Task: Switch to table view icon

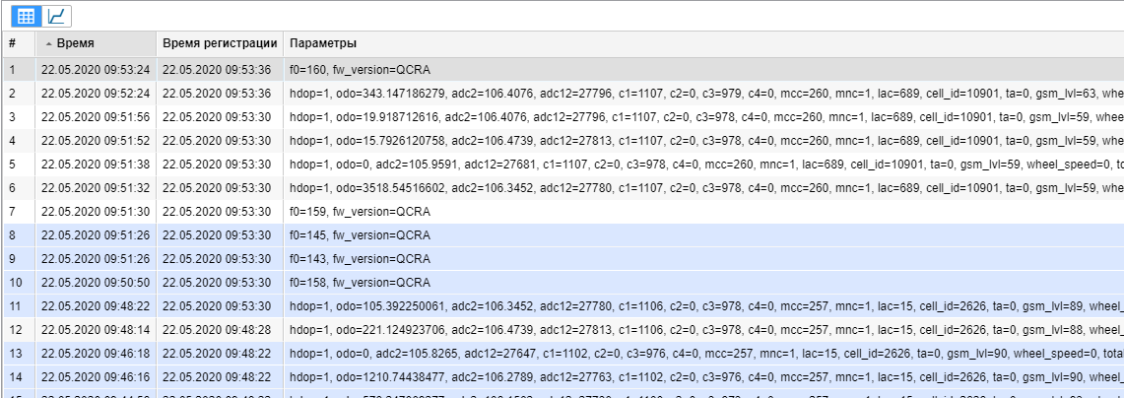Action: pos(26,16)
